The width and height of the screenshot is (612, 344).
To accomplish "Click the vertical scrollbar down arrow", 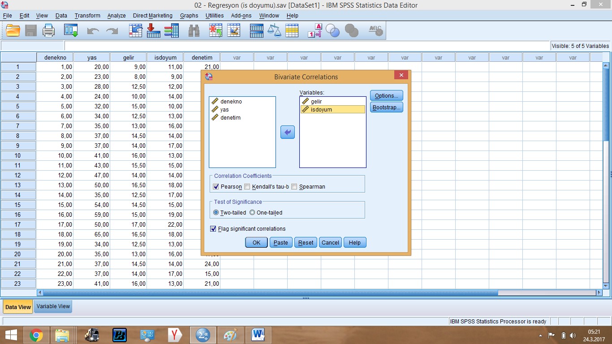I will 606,286.
